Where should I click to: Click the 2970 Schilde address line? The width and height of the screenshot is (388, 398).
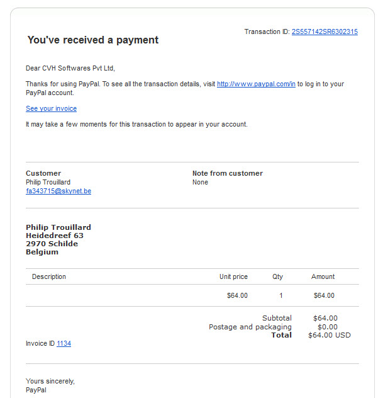click(52, 244)
